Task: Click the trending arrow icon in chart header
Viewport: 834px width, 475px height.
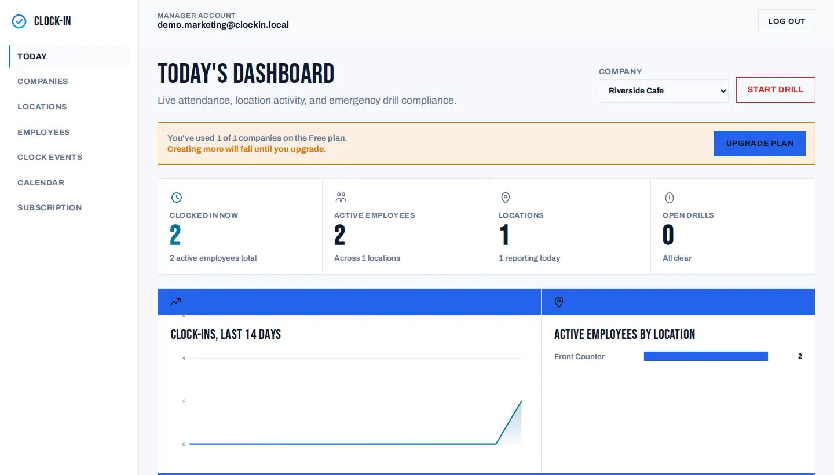Action: coord(175,302)
